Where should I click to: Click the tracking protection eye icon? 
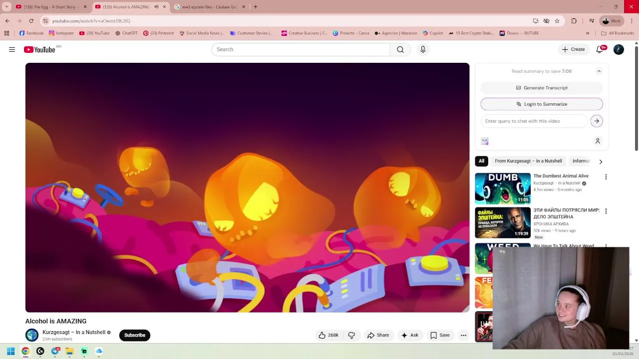pyautogui.click(x=546, y=21)
